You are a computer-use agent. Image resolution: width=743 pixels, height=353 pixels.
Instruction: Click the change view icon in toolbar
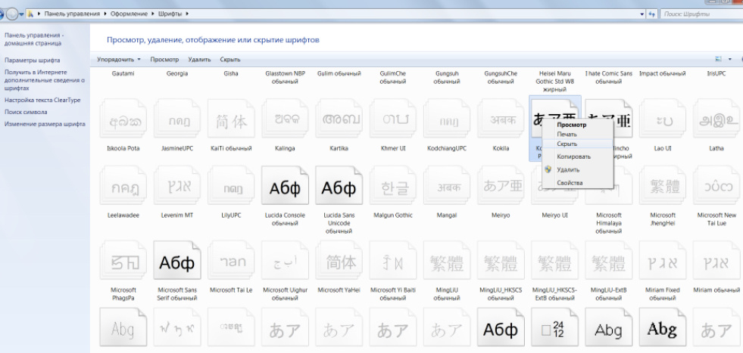tap(718, 59)
